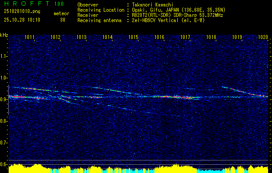This screenshot has width=272, height=173.
Task: Click the meteor label
Action: point(61,14)
